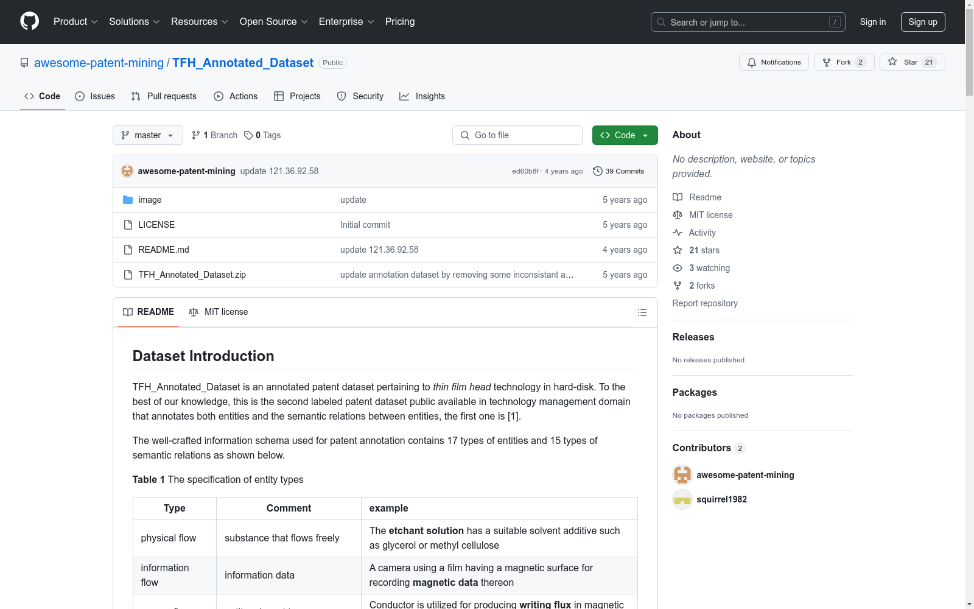Click the Sign up button

(923, 22)
